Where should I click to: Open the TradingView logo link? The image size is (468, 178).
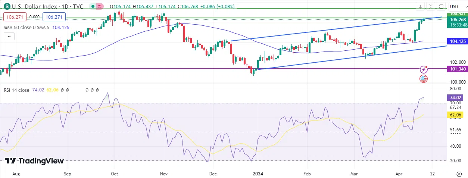click(x=34, y=161)
